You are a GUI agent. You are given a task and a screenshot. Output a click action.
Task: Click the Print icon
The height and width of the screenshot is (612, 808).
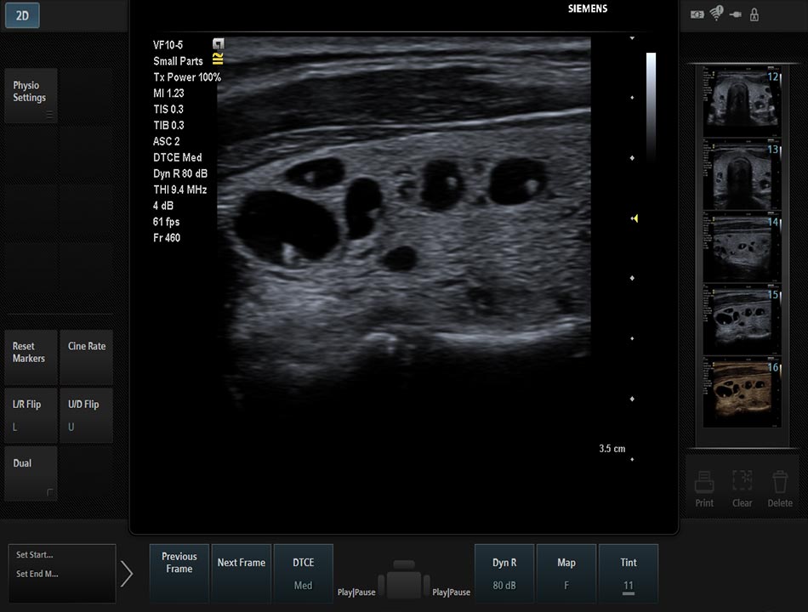pyautogui.click(x=703, y=482)
